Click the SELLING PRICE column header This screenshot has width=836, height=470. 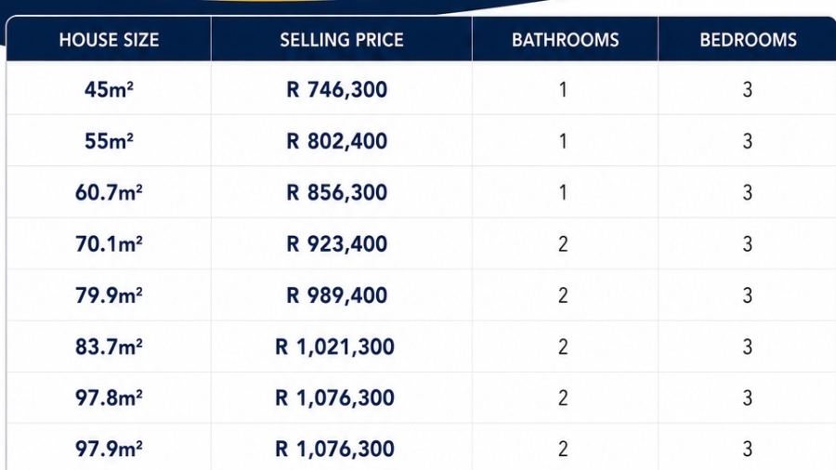pos(342,39)
